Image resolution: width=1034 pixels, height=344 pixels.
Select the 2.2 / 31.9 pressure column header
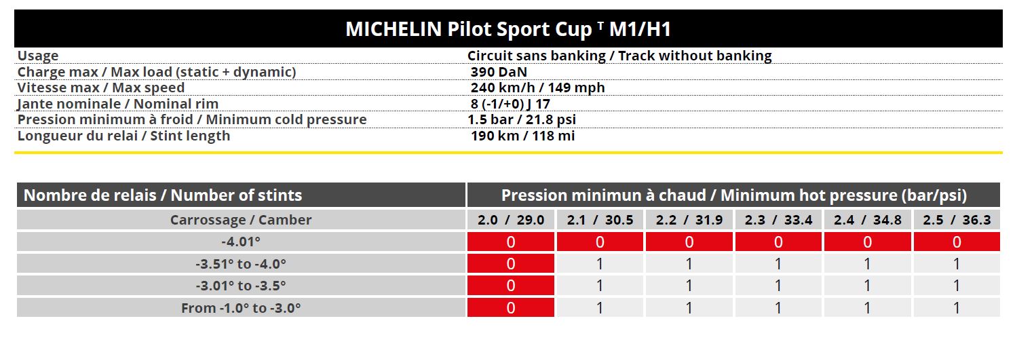click(x=689, y=220)
